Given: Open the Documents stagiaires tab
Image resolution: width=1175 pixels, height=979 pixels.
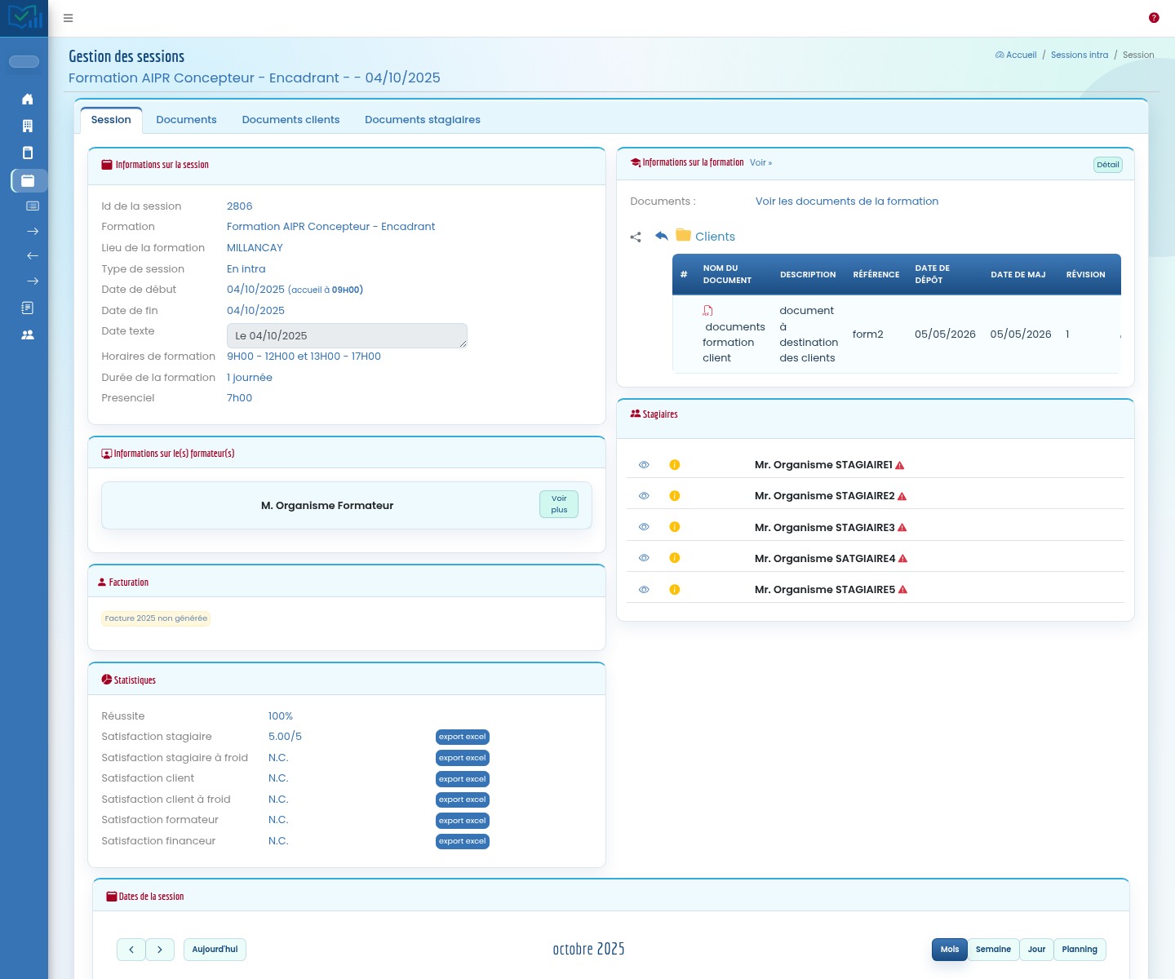Looking at the screenshot, I should 423,120.
